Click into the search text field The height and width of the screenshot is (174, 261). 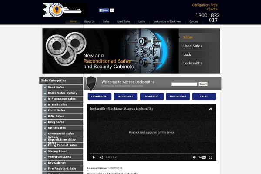click(x=184, y=84)
